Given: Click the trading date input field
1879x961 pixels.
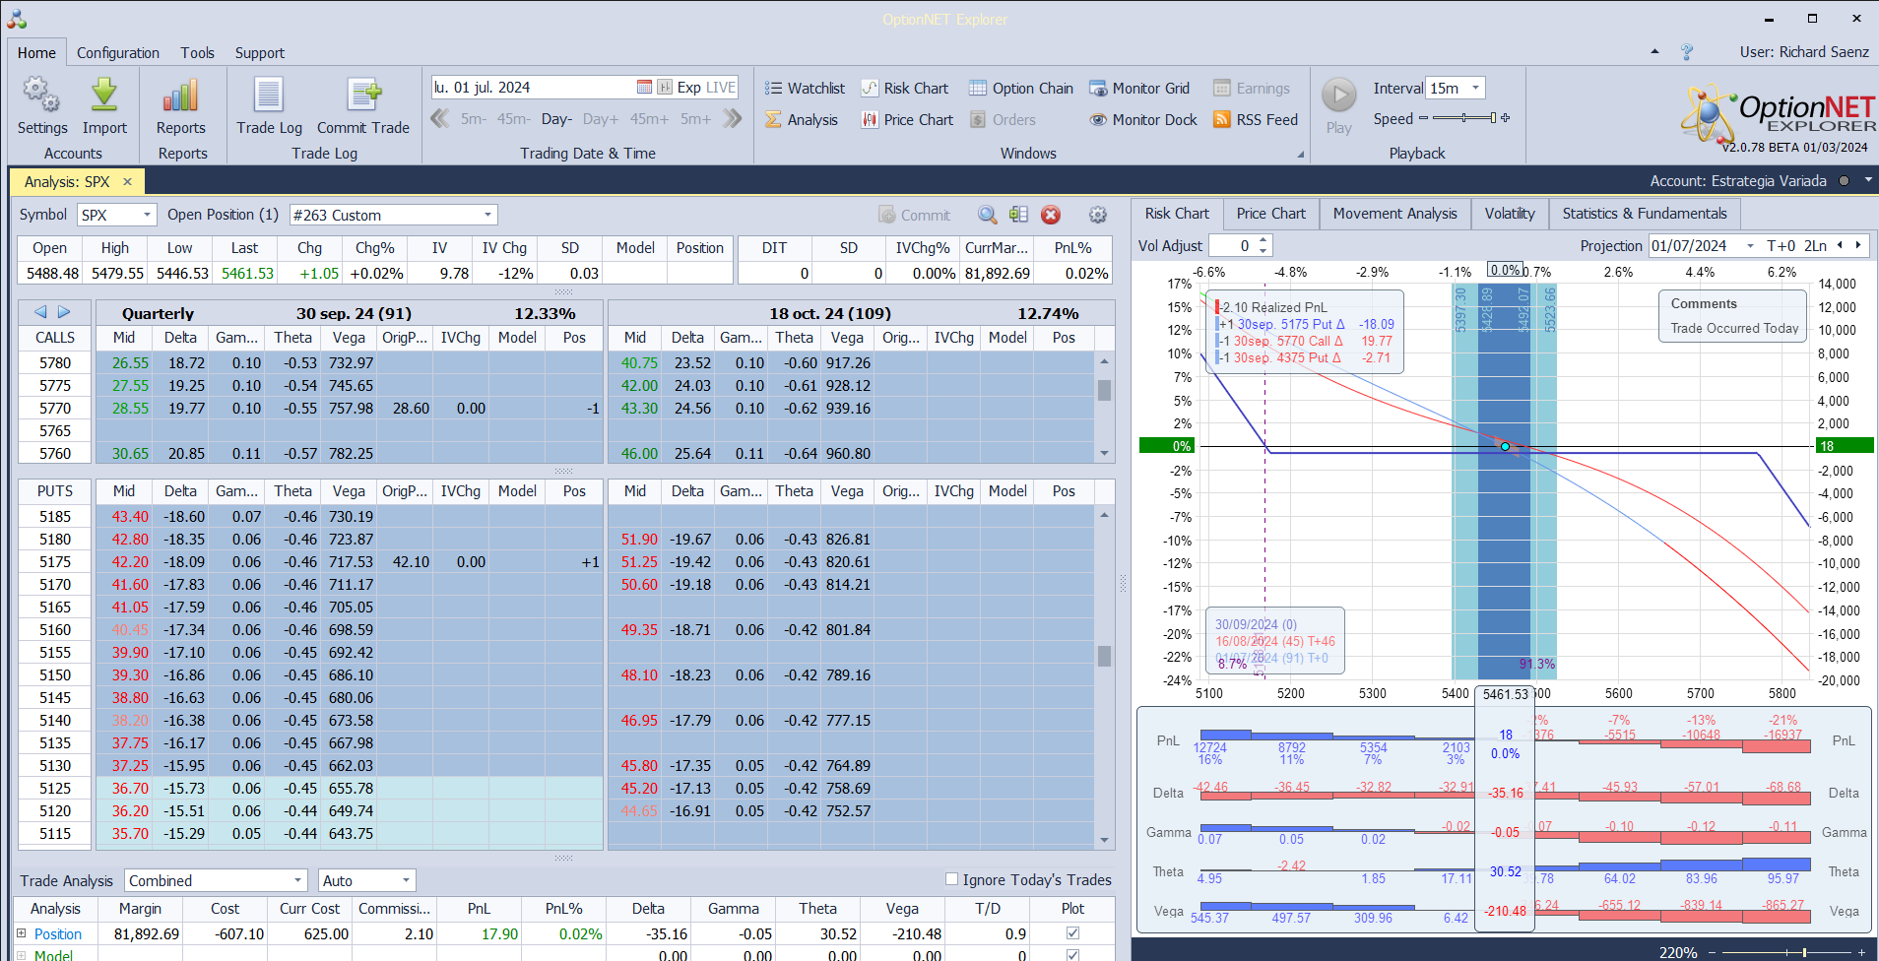Looking at the screenshot, I should [x=533, y=87].
